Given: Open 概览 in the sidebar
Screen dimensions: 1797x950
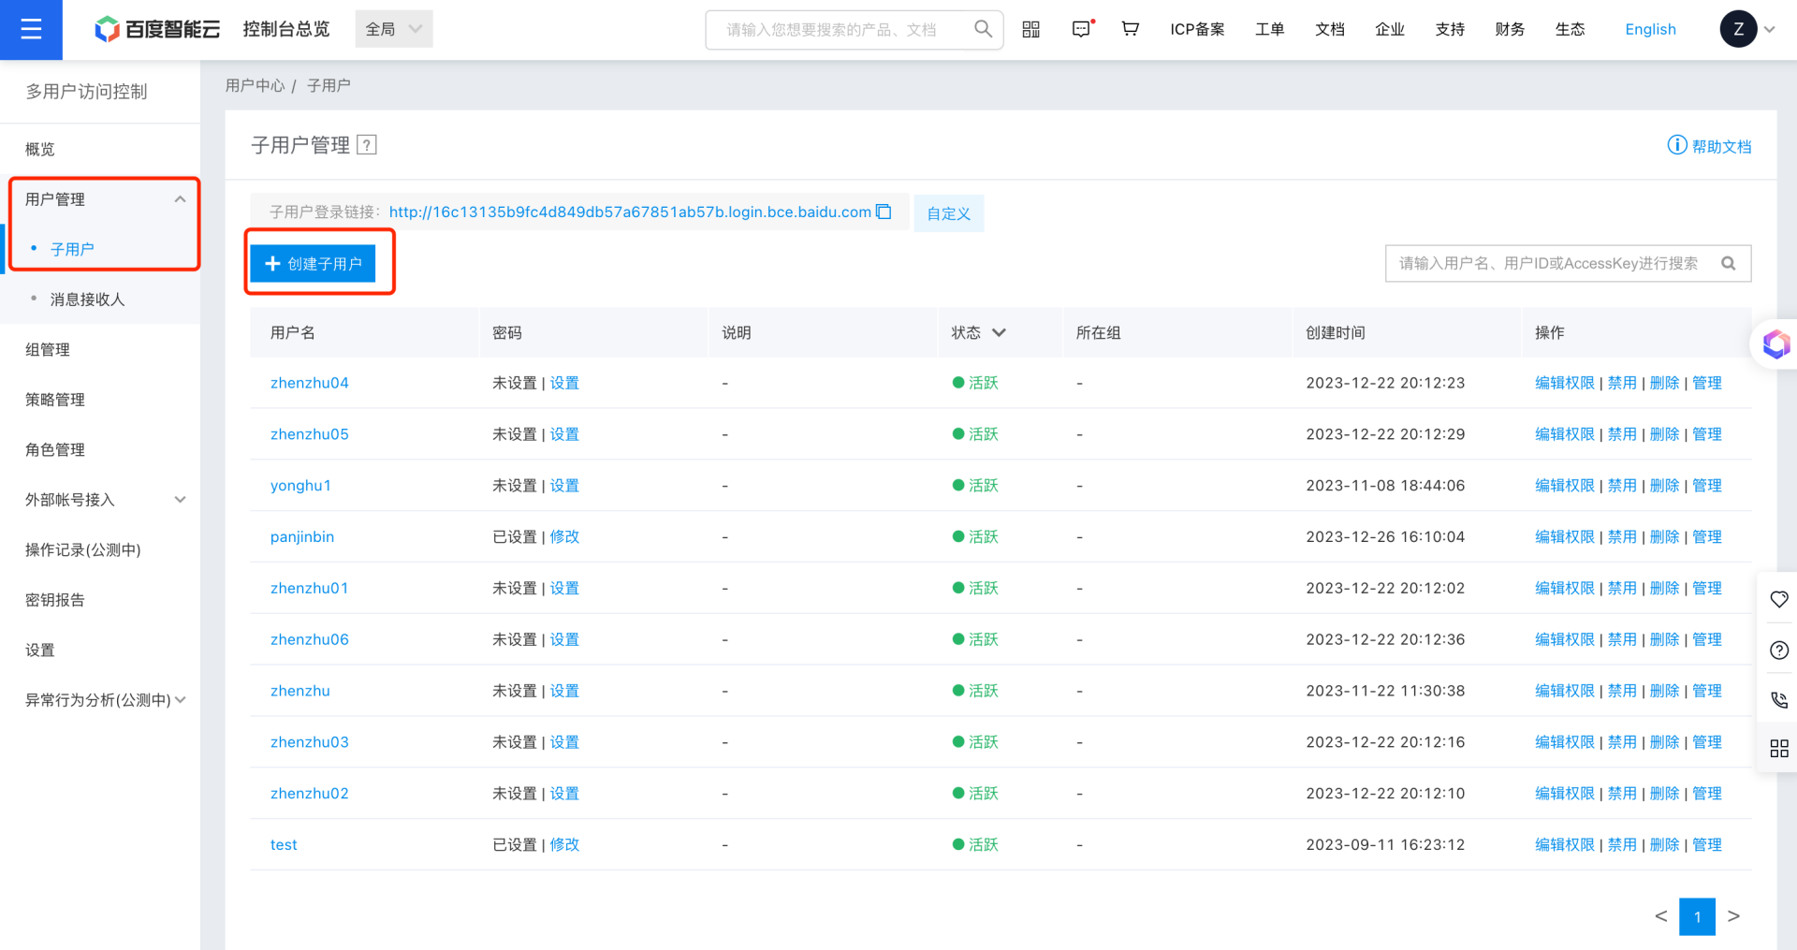Looking at the screenshot, I should click(40, 150).
